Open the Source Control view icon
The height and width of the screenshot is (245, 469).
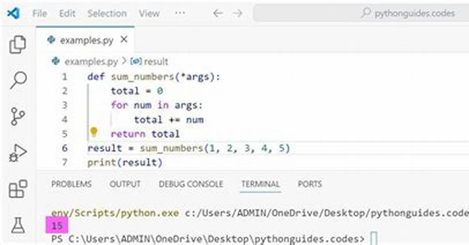pyautogui.click(x=18, y=116)
